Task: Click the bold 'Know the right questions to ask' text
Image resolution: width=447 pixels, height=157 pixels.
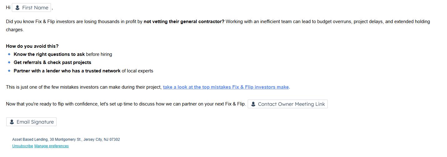Action: click(49, 54)
